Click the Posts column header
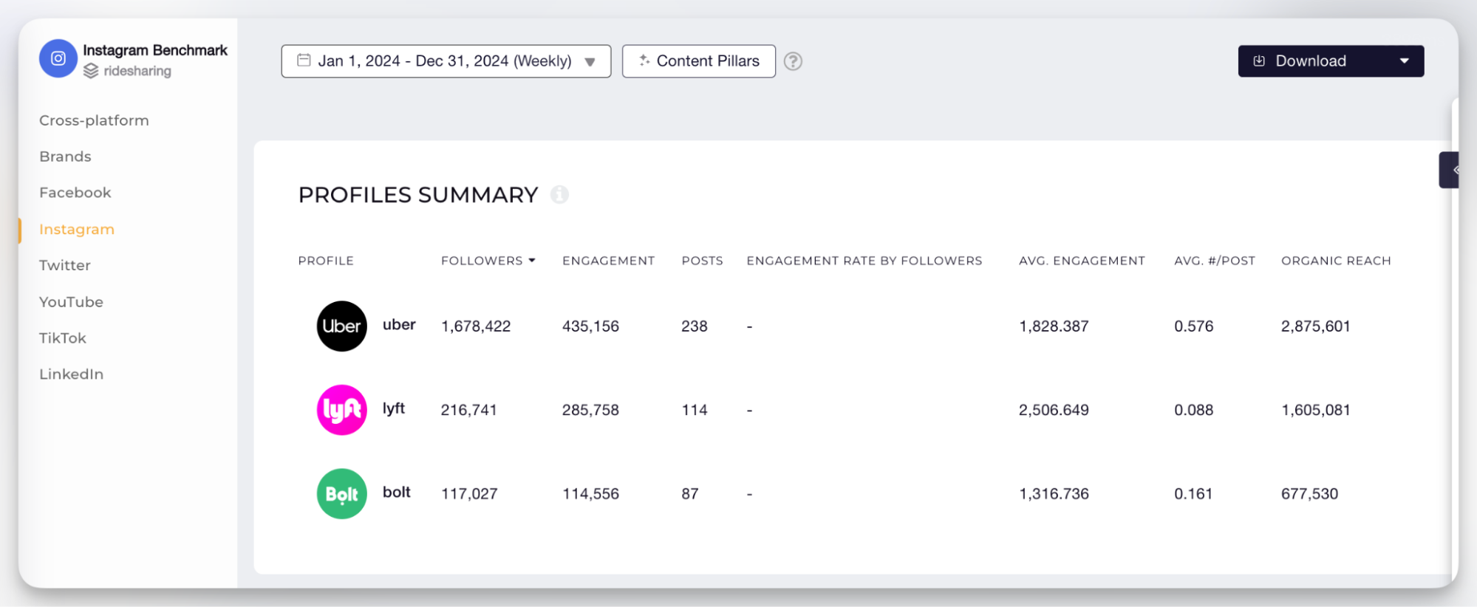The image size is (1477, 607). click(x=702, y=261)
